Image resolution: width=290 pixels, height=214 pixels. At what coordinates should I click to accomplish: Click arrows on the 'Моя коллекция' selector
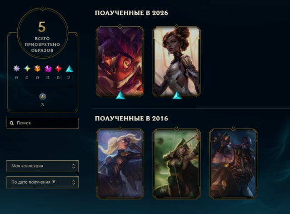(x=74, y=166)
